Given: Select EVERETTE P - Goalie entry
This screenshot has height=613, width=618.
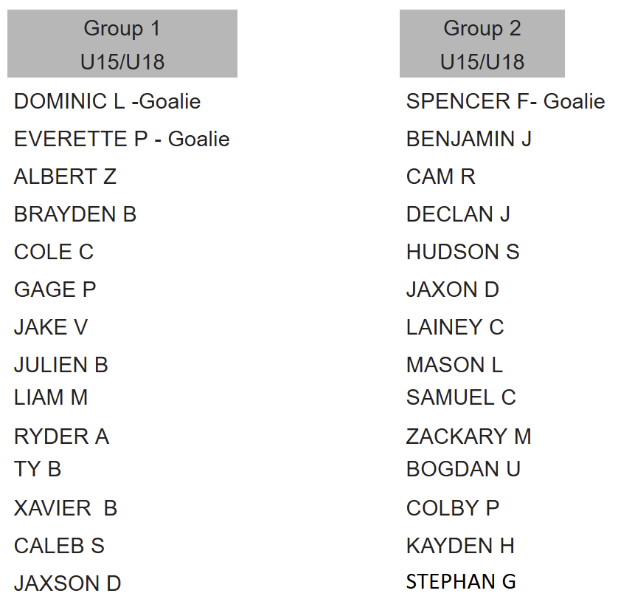Looking at the screenshot, I should 122,139.
